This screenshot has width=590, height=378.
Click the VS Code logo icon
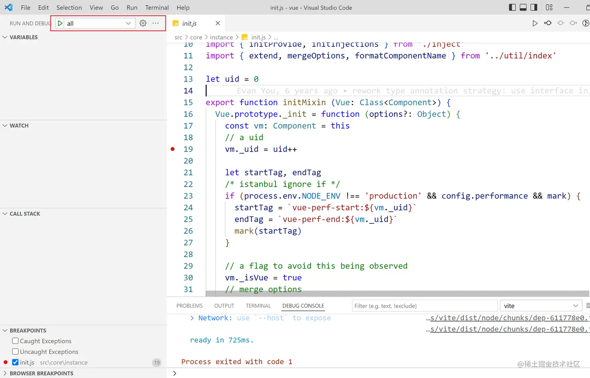[9, 7]
